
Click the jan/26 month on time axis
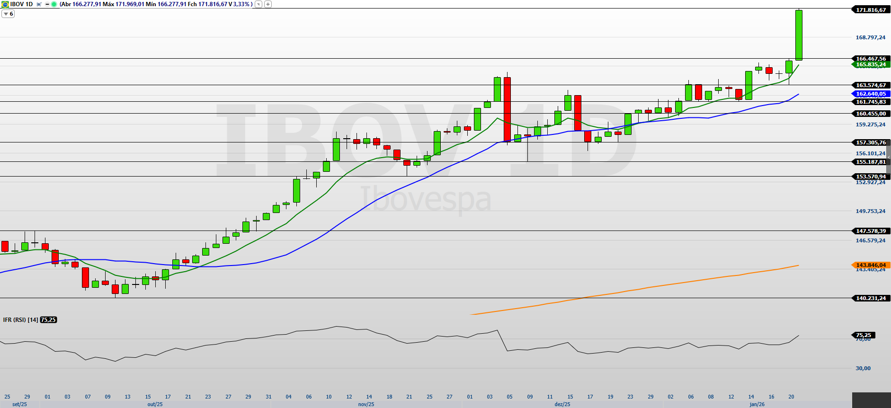coord(757,404)
